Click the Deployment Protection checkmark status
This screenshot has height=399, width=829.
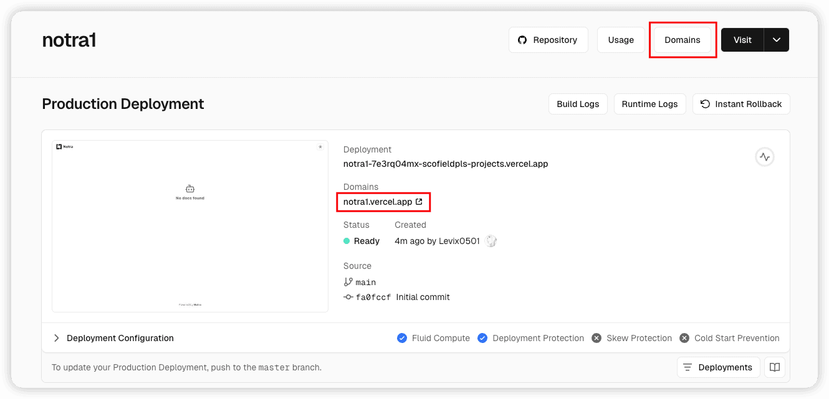pos(482,338)
